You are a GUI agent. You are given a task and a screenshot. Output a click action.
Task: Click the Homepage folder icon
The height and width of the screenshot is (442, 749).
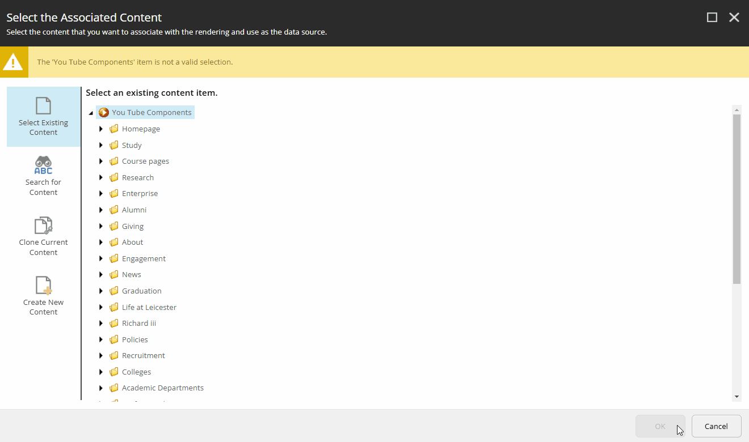tap(113, 128)
